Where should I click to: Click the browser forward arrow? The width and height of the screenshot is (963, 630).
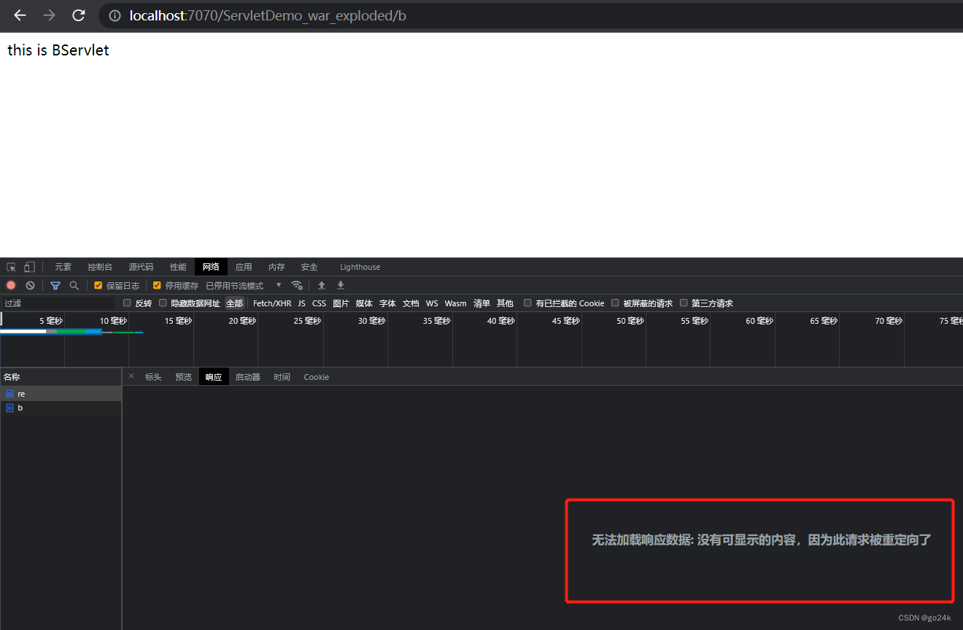[49, 15]
